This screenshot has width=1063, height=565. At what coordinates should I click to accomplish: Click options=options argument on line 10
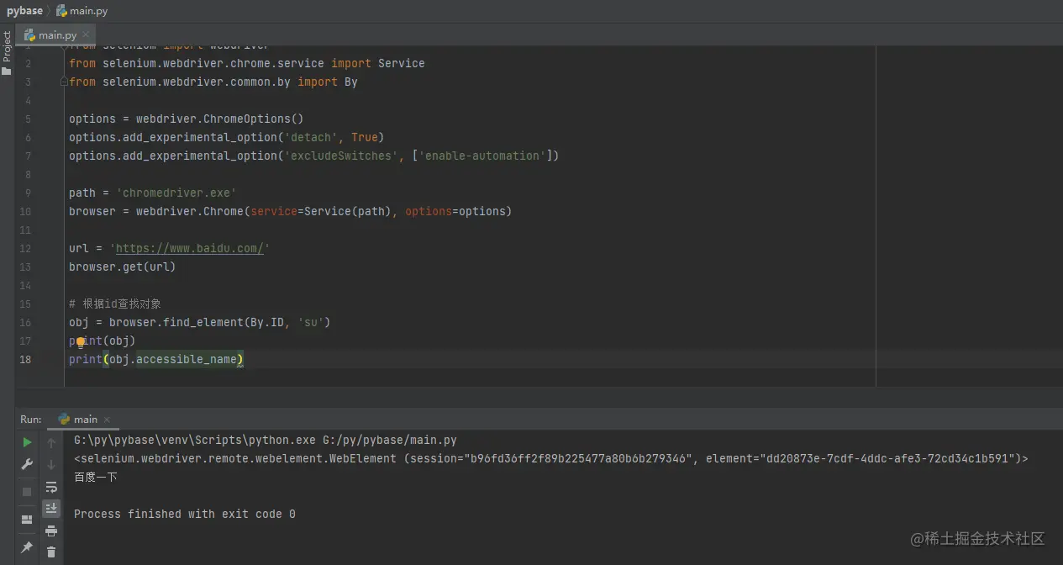coord(455,212)
